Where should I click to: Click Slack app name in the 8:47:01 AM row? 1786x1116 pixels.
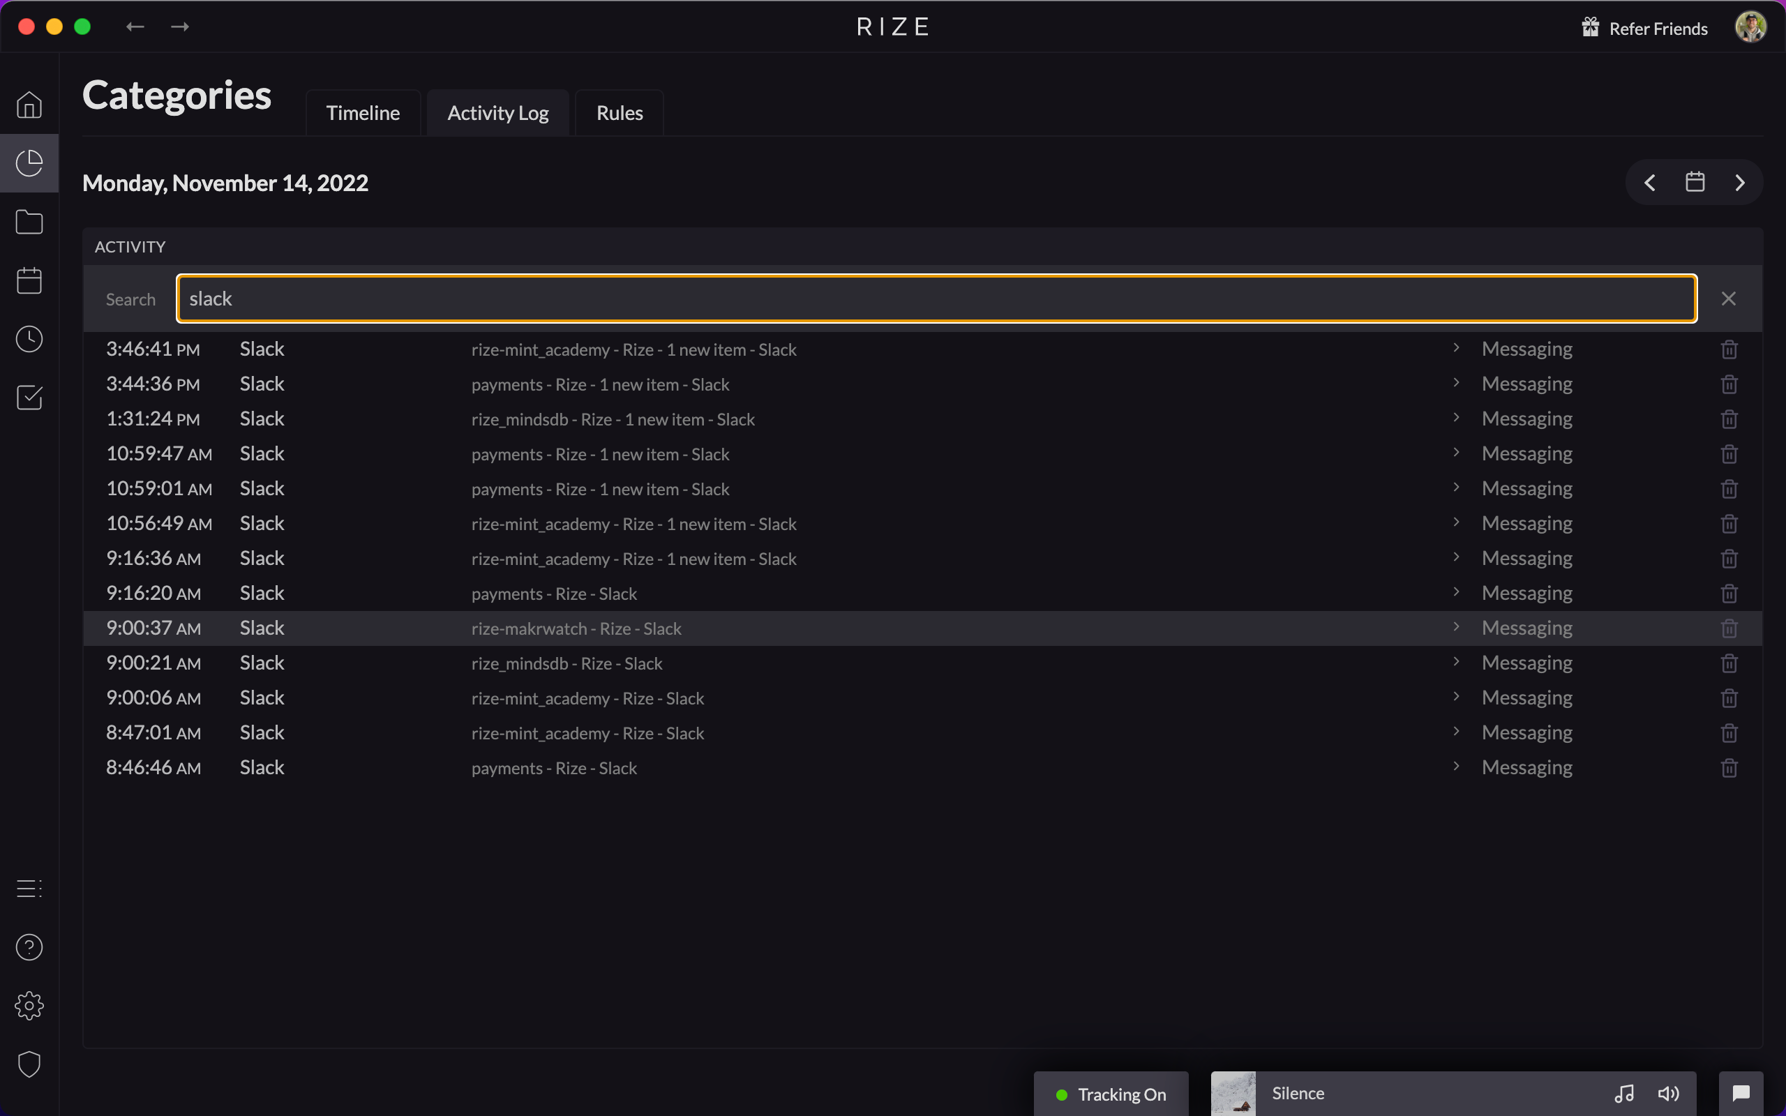tap(262, 732)
